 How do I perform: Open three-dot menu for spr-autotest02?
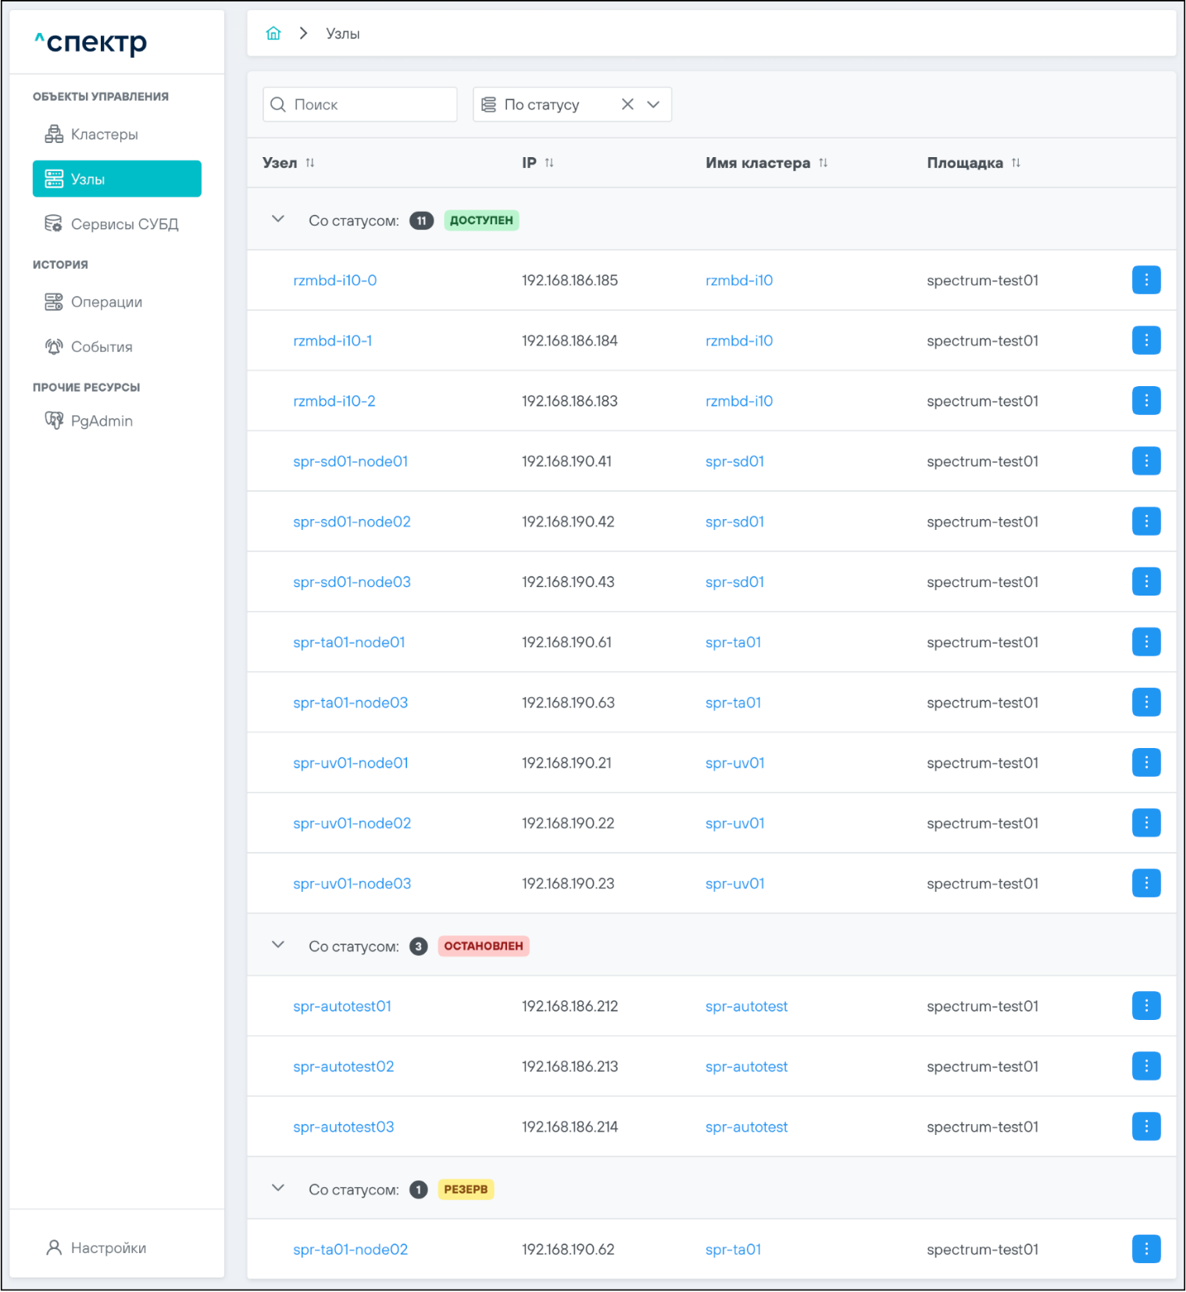(x=1145, y=1066)
